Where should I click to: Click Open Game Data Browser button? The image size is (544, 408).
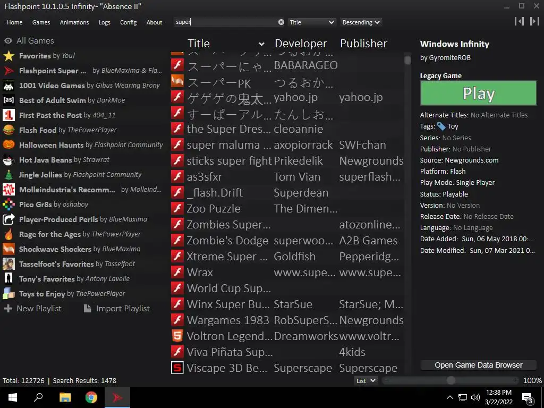coord(479,365)
